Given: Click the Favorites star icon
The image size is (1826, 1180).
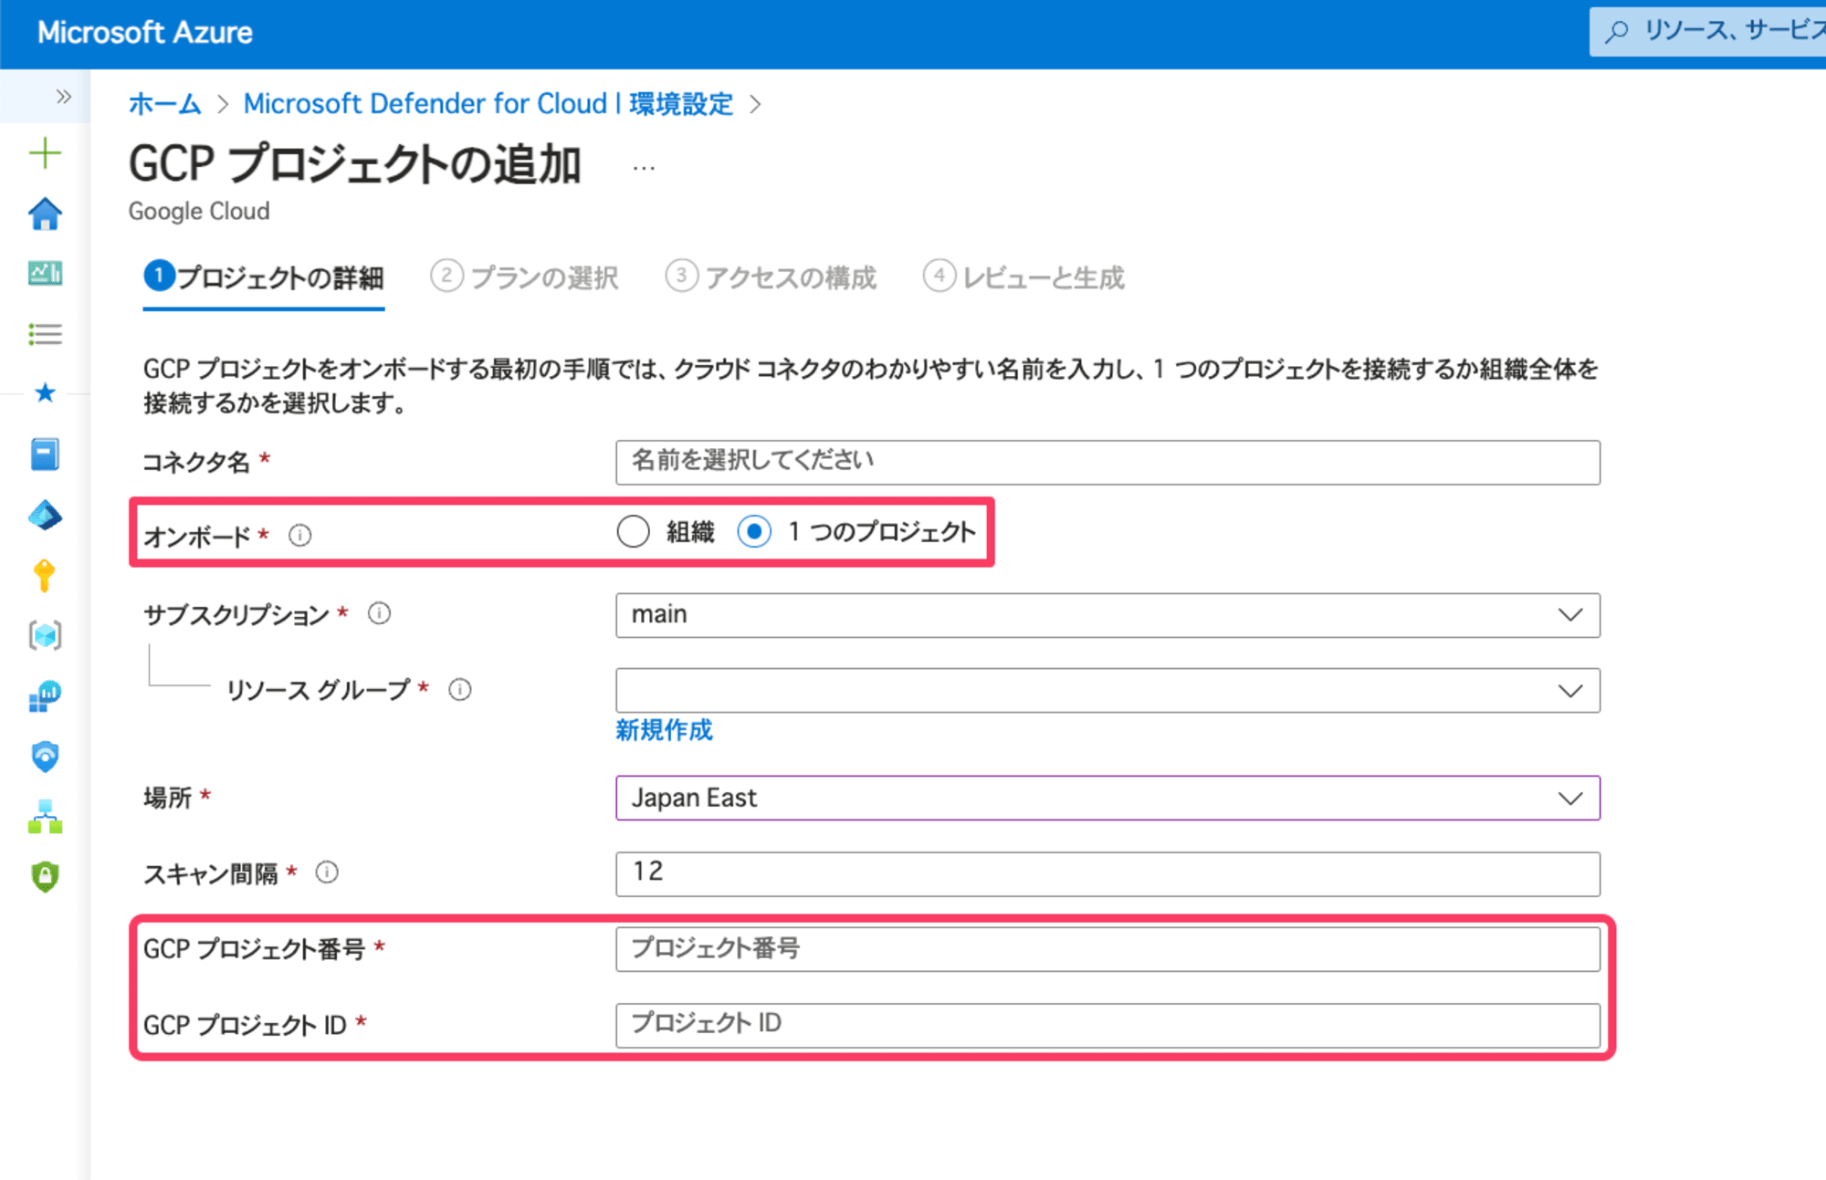Looking at the screenshot, I should pyautogui.click(x=45, y=393).
